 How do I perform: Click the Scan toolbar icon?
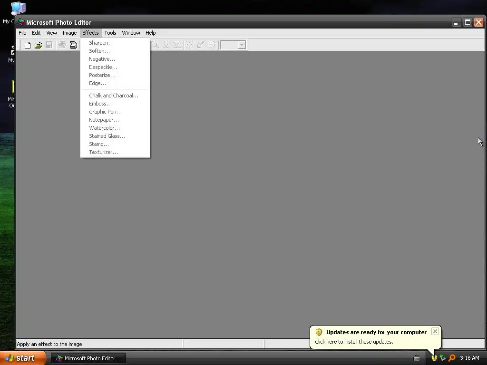point(73,45)
